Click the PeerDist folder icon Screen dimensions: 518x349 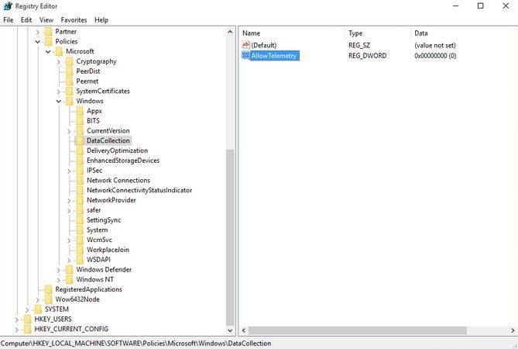70,71
